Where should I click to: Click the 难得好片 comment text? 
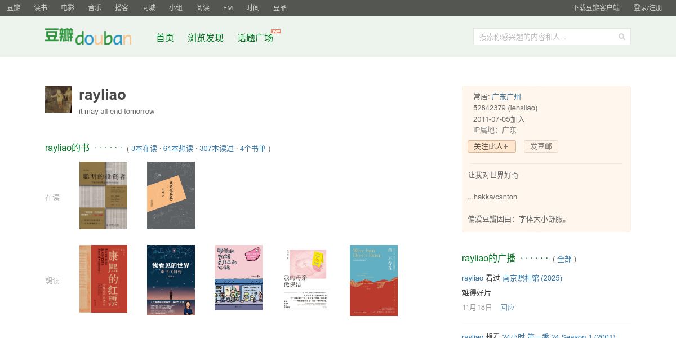tap(477, 293)
